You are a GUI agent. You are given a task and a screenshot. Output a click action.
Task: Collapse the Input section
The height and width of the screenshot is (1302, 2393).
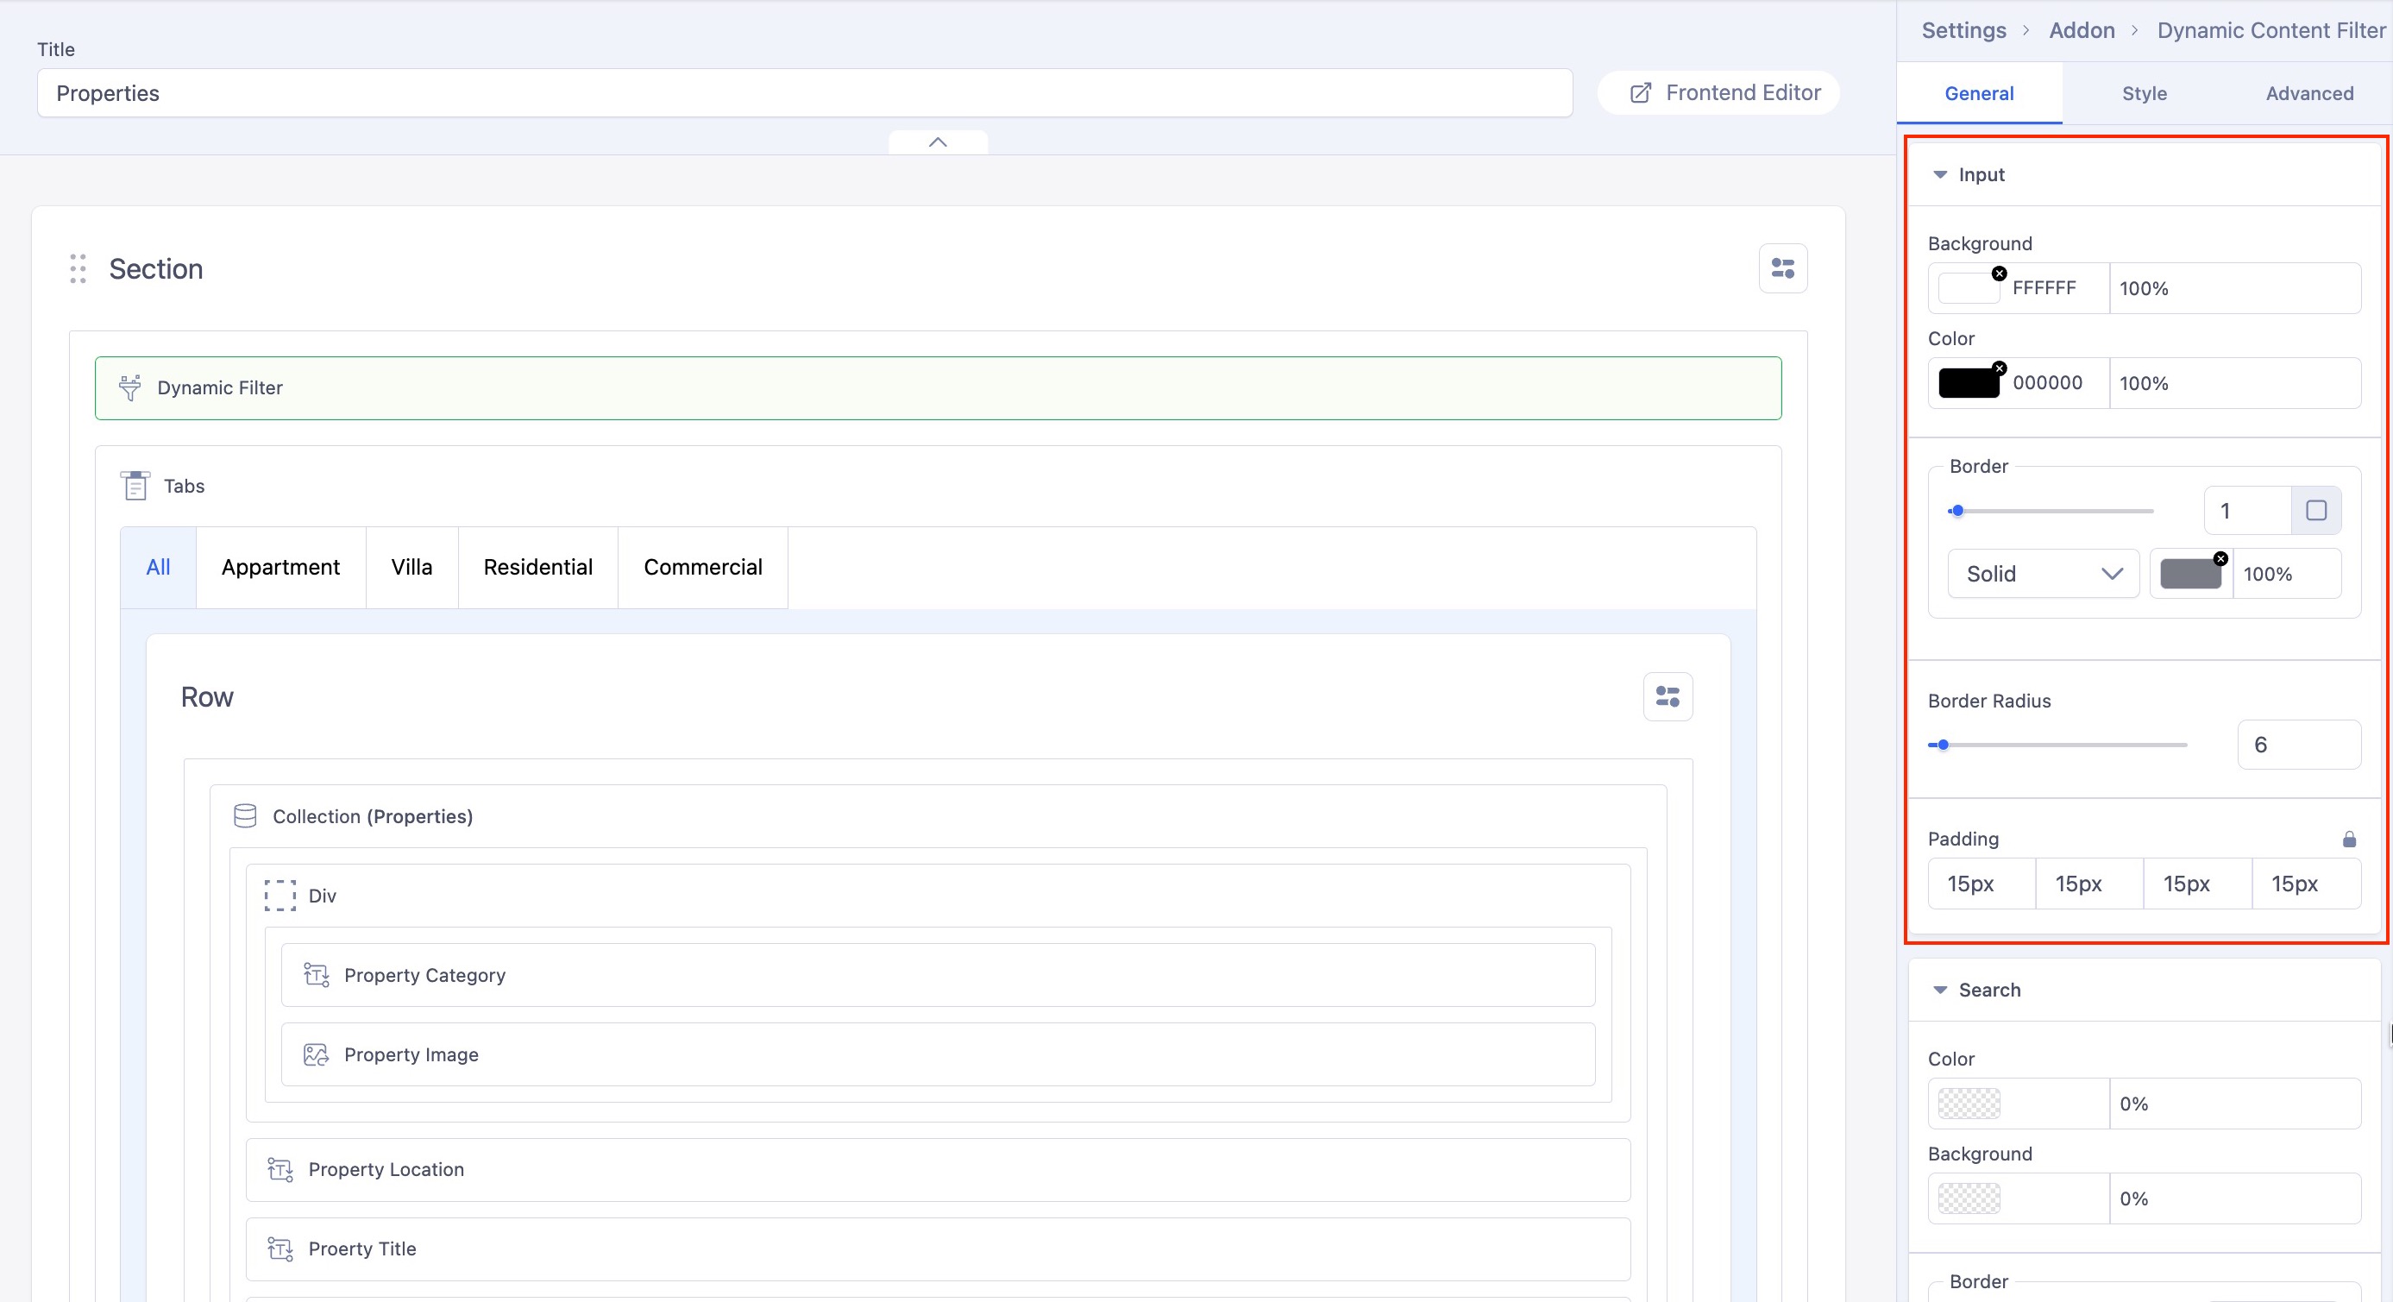coord(1939,174)
